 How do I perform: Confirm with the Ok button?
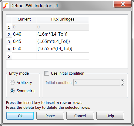pyautogui.click(x=20, y=116)
